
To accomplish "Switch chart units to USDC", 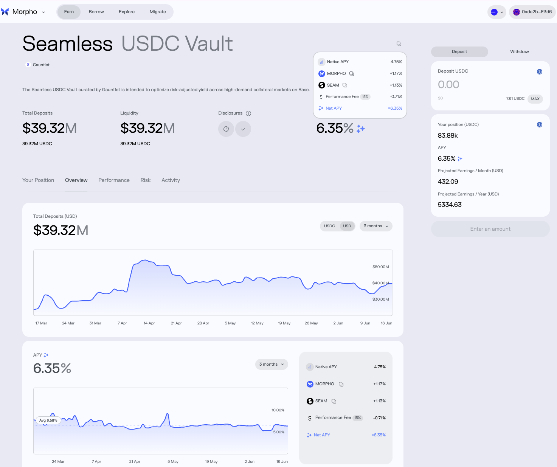I will pos(329,226).
